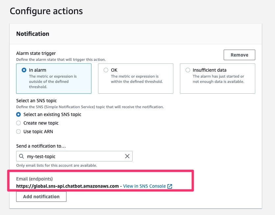Pick Select an existing SNS topic option
The image size is (275, 215).
tap(19, 114)
